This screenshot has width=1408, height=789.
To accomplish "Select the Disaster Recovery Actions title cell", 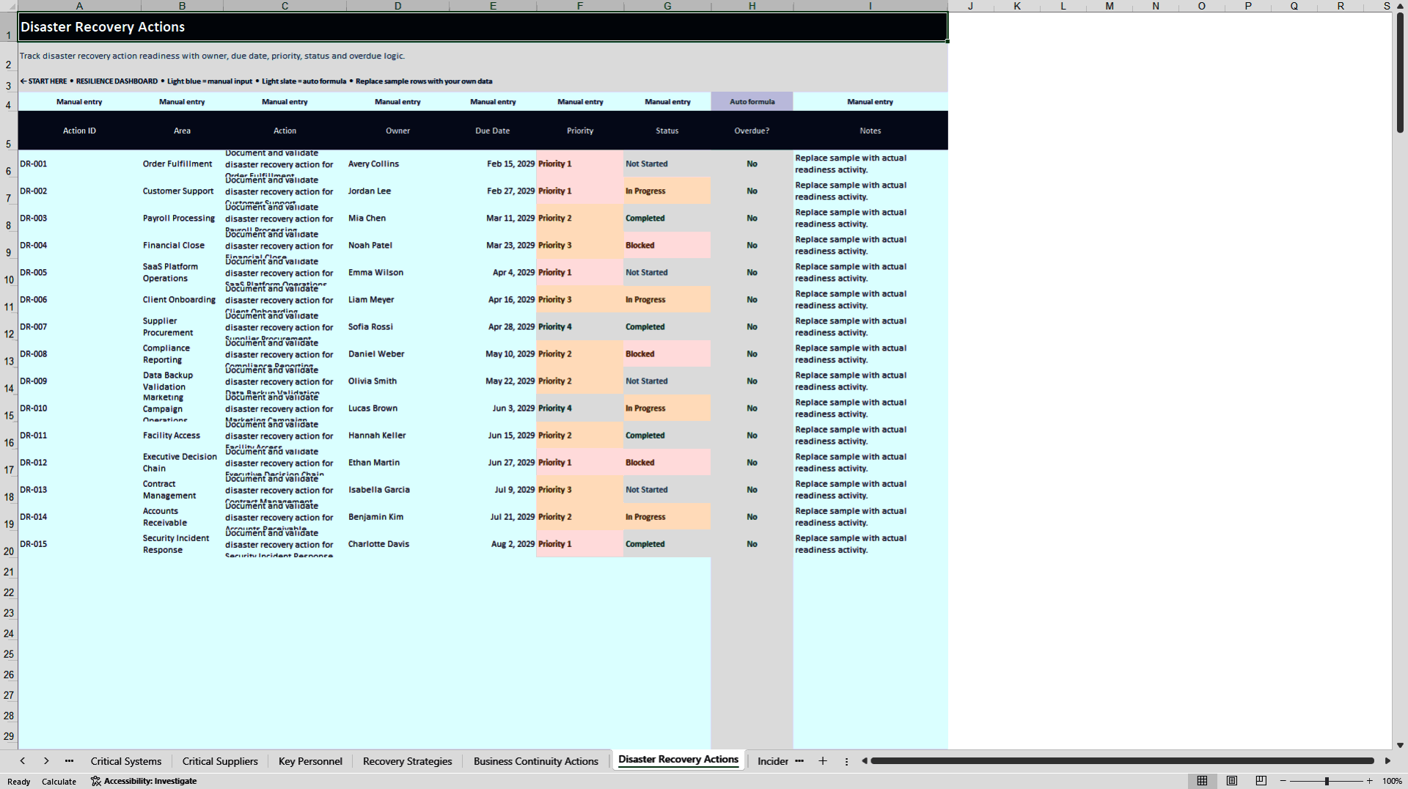I will click(x=483, y=26).
